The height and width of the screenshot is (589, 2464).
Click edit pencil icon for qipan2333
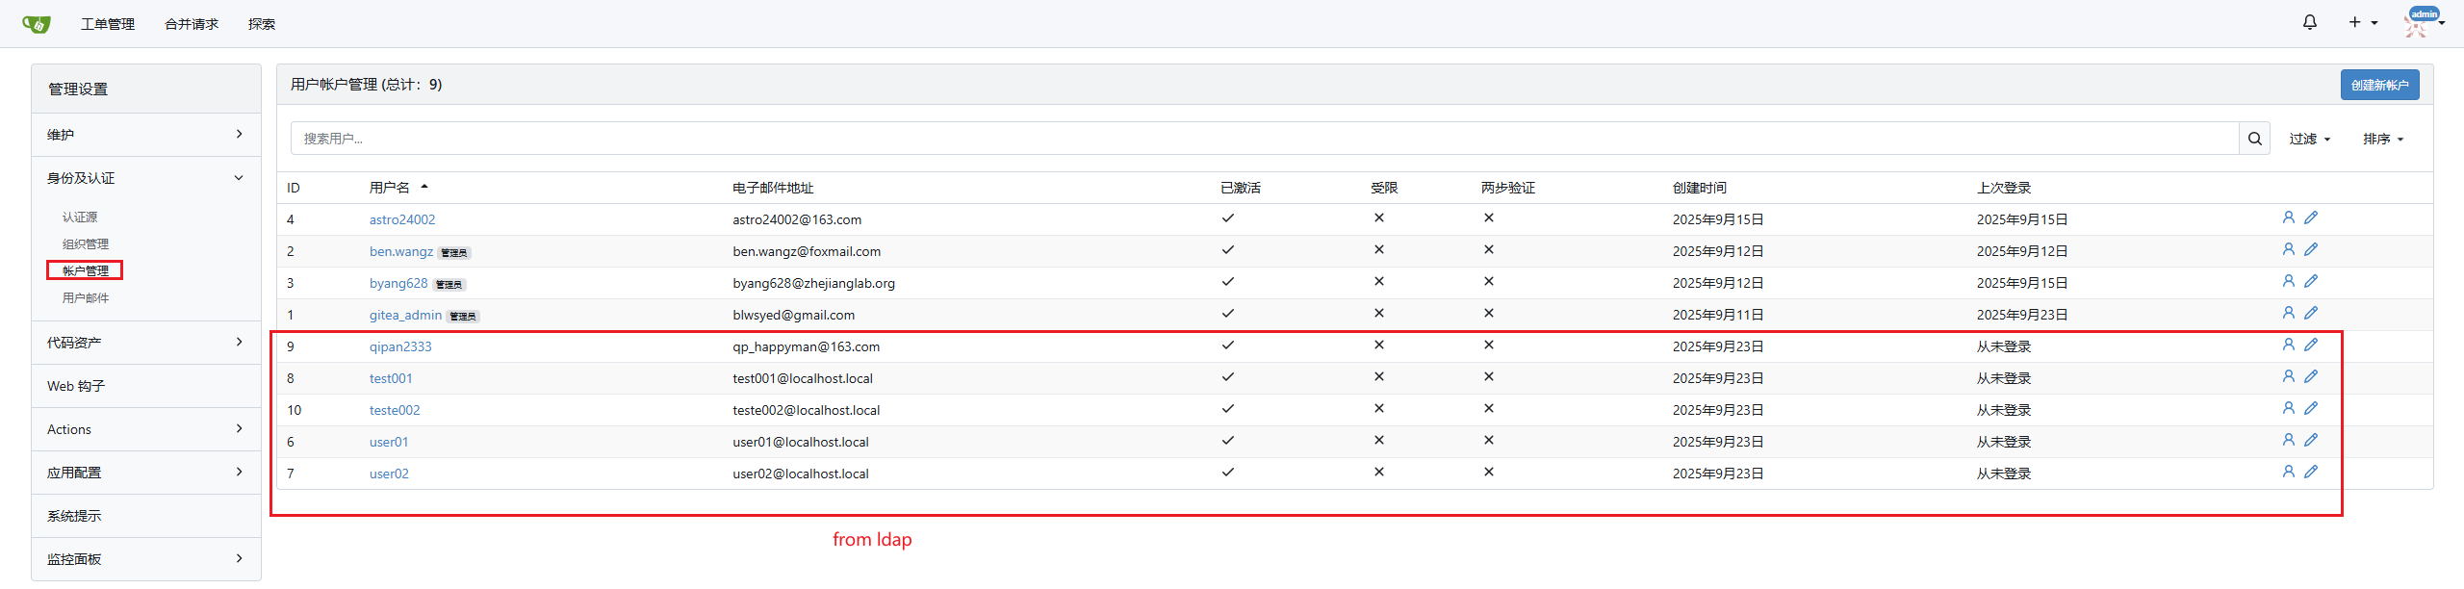2311,346
